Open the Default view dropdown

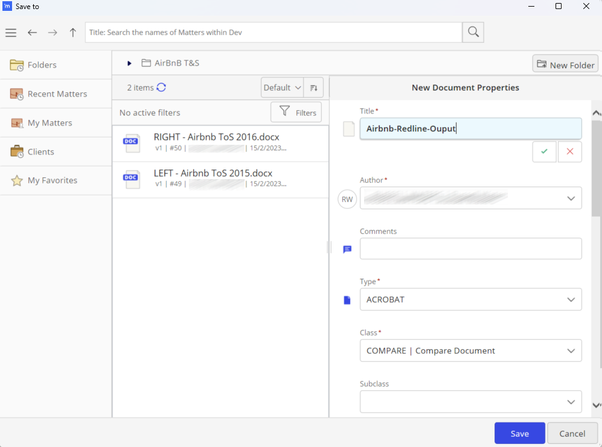point(282,87)
